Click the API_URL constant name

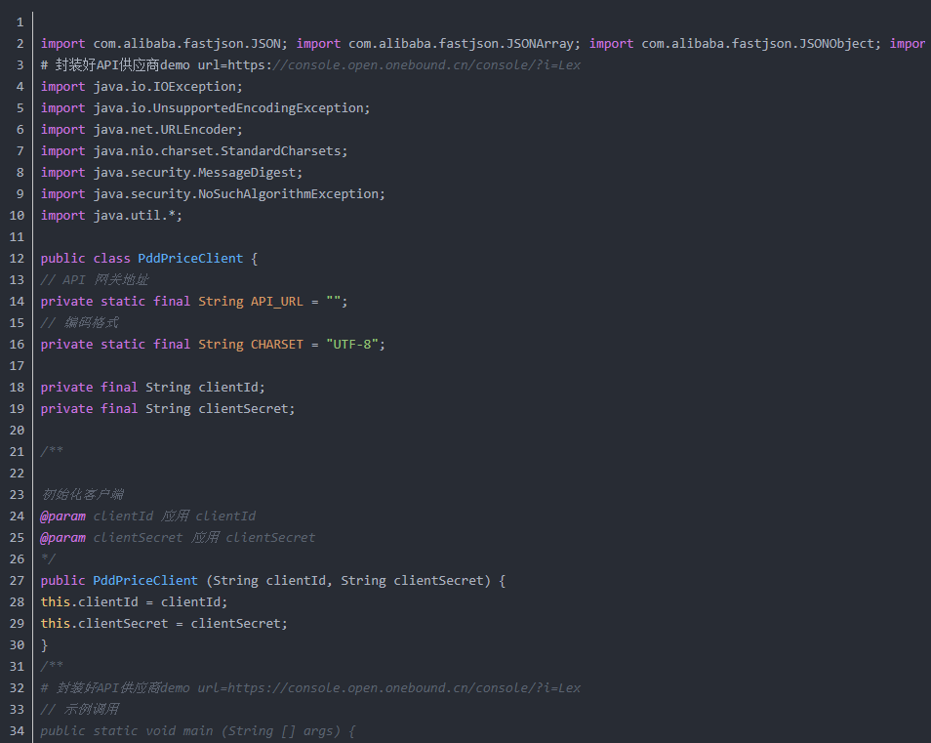tap(277, 301)
